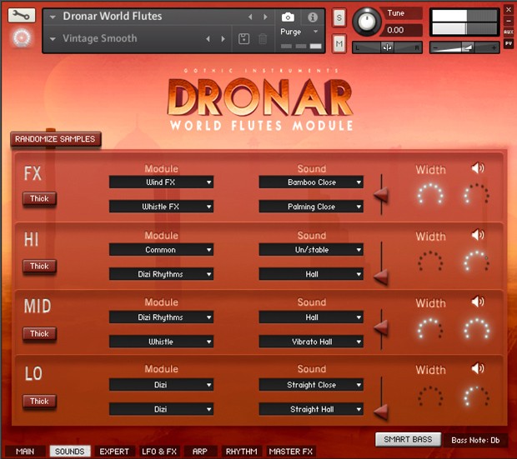Switch to MASTER FX tab

point(290,452)
